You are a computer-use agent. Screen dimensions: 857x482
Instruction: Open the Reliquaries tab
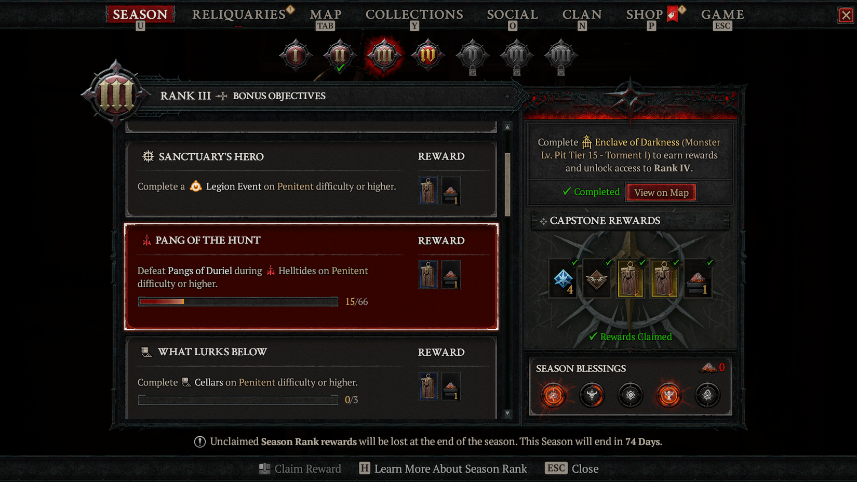[239, 15]
